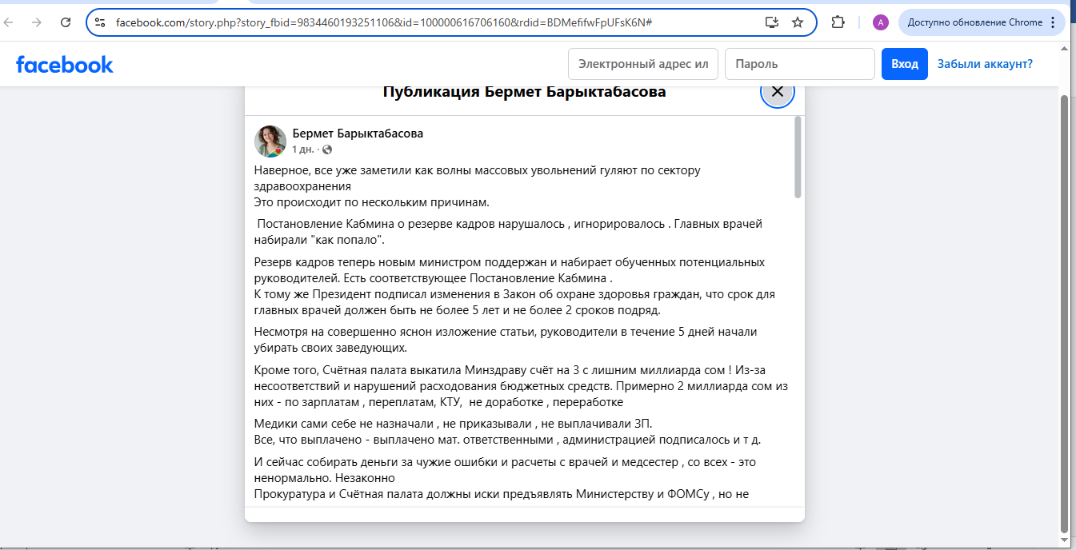The width and height of the screenshot is (1076, 550).
Task: Focus the email address input field
Action: click(x=643, y=64)
